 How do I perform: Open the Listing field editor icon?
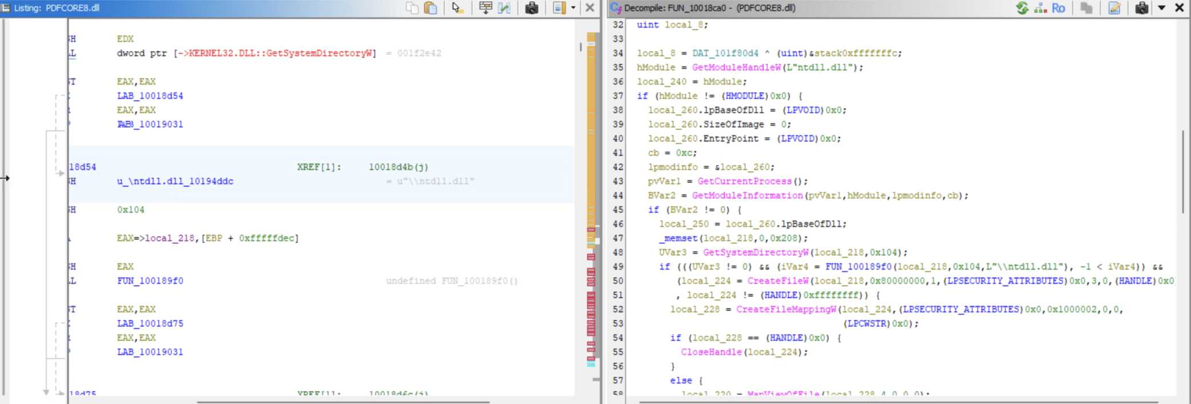(x=486, y=8)
